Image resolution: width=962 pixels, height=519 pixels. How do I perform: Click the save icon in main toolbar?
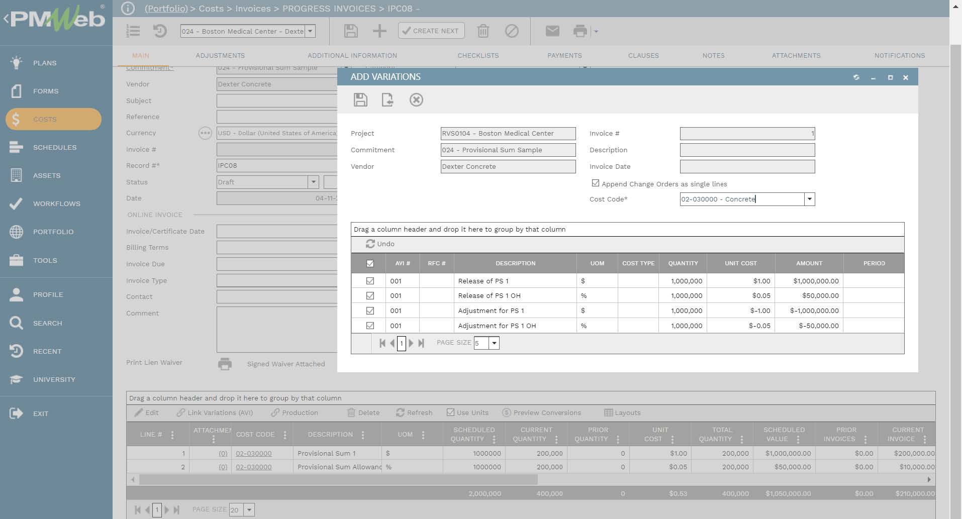pyautogui.click(x=351, y=31)
